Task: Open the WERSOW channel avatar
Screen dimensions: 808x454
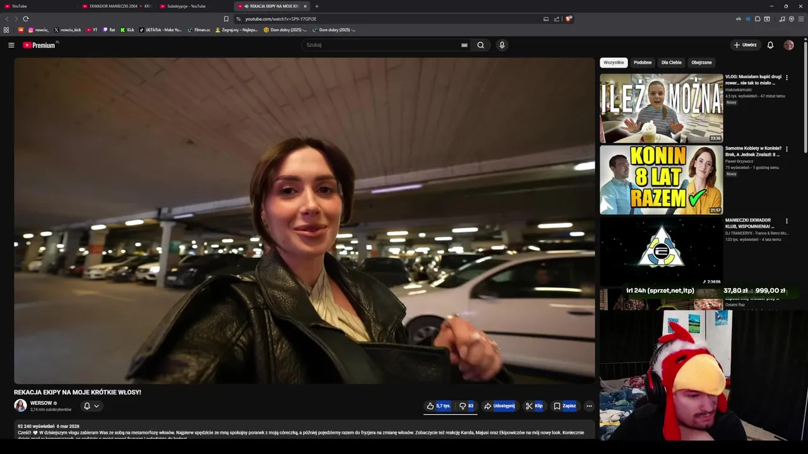Action: coord(20,405)
